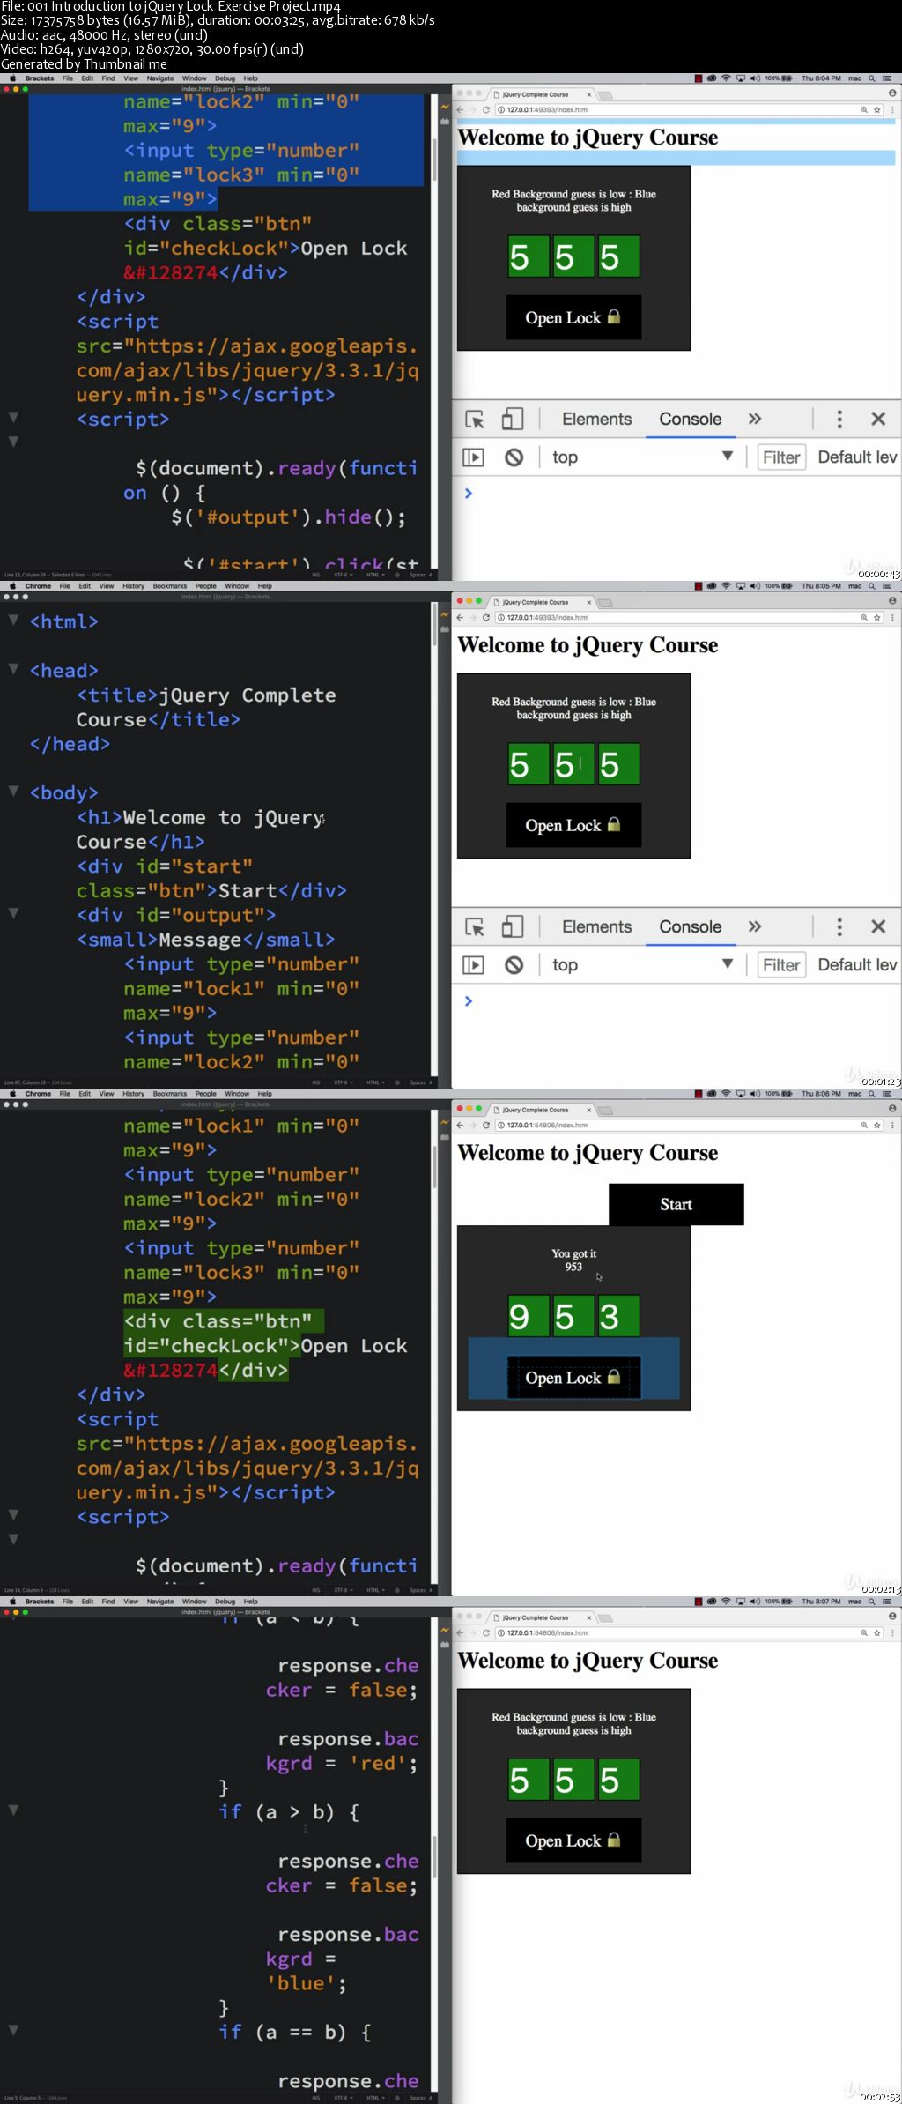Select Console tab in 00:00:43 frame DevTools
Viewport: 902px width, 2104px height.
690,420
